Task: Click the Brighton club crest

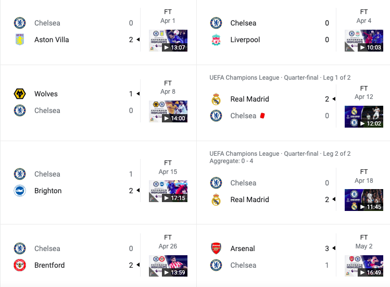Action: (x=20, y=191)
